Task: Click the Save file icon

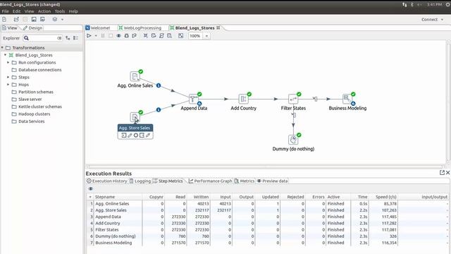Action: pyautogui.click(x=34, y=19)
